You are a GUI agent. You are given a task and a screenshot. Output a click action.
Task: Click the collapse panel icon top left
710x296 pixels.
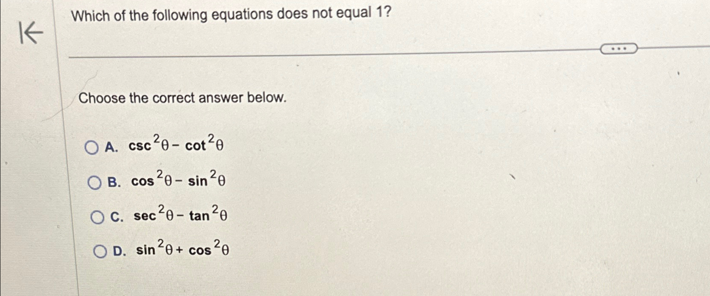pyautogui.click(x=31, y=32)
